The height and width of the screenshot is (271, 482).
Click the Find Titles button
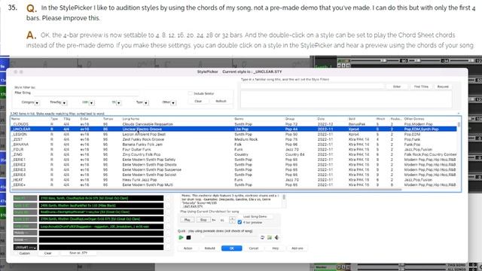tap(421, 87)
